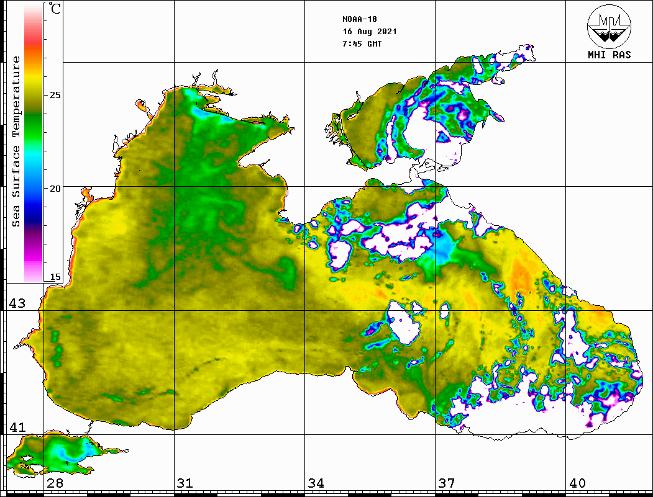The width and height of the screenshot is (653, 497).
Task: Click longitude label 40
Action: pos(577,483)
